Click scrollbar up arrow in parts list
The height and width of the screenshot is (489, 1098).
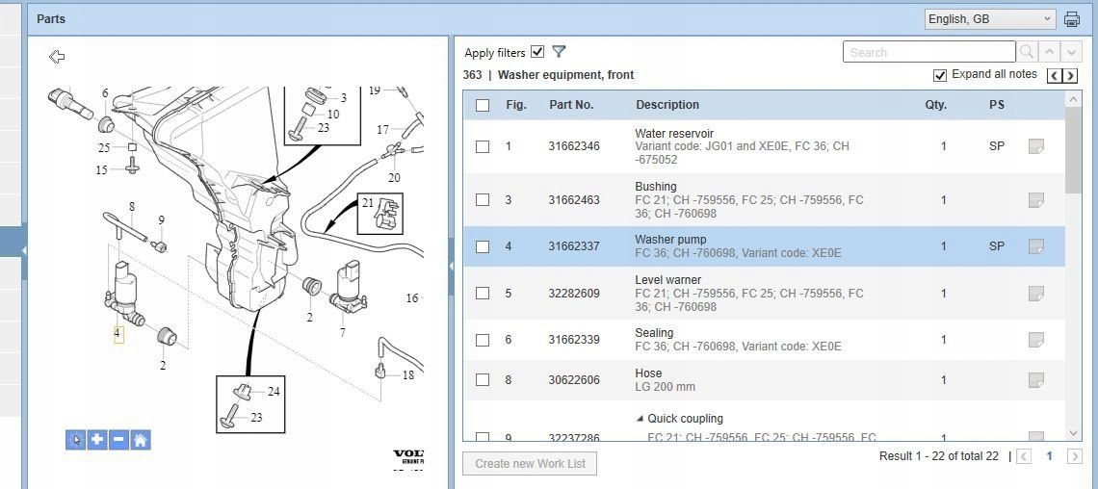click(x=1074, y=99)
